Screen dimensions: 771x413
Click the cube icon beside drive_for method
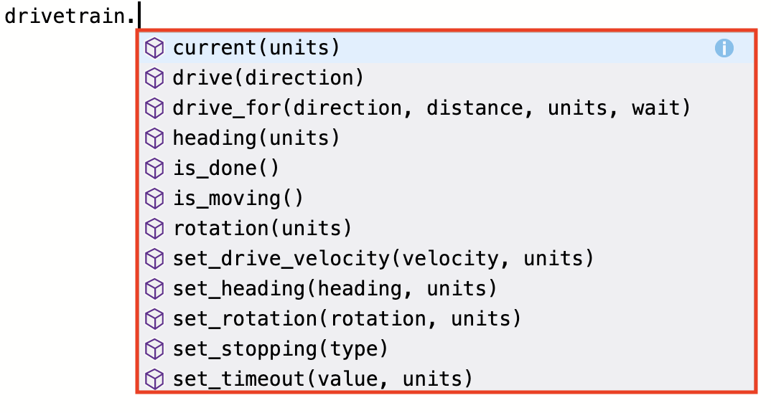click(154, 108)
